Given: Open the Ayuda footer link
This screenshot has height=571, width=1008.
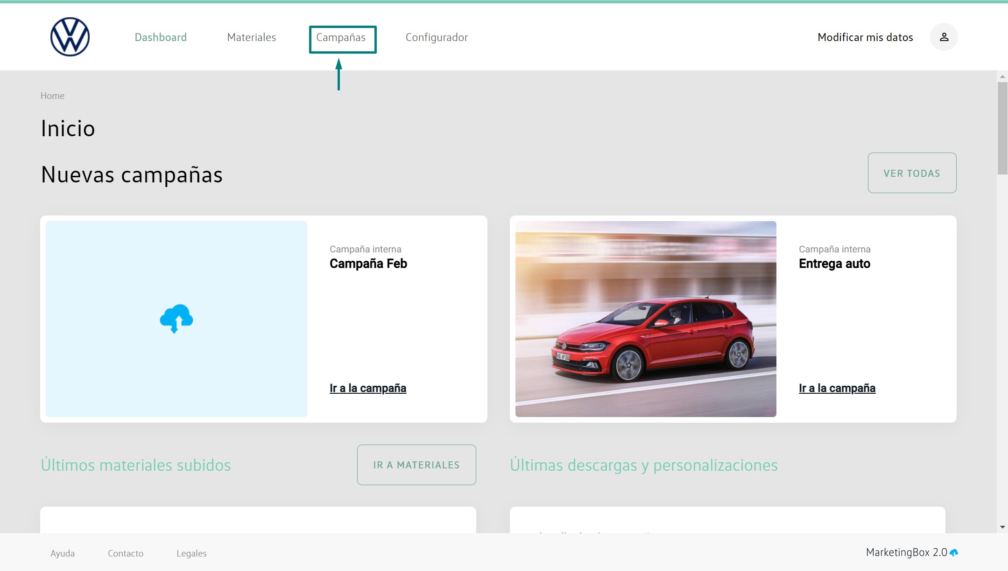Looking at the screenshot, I should point(63,553).
